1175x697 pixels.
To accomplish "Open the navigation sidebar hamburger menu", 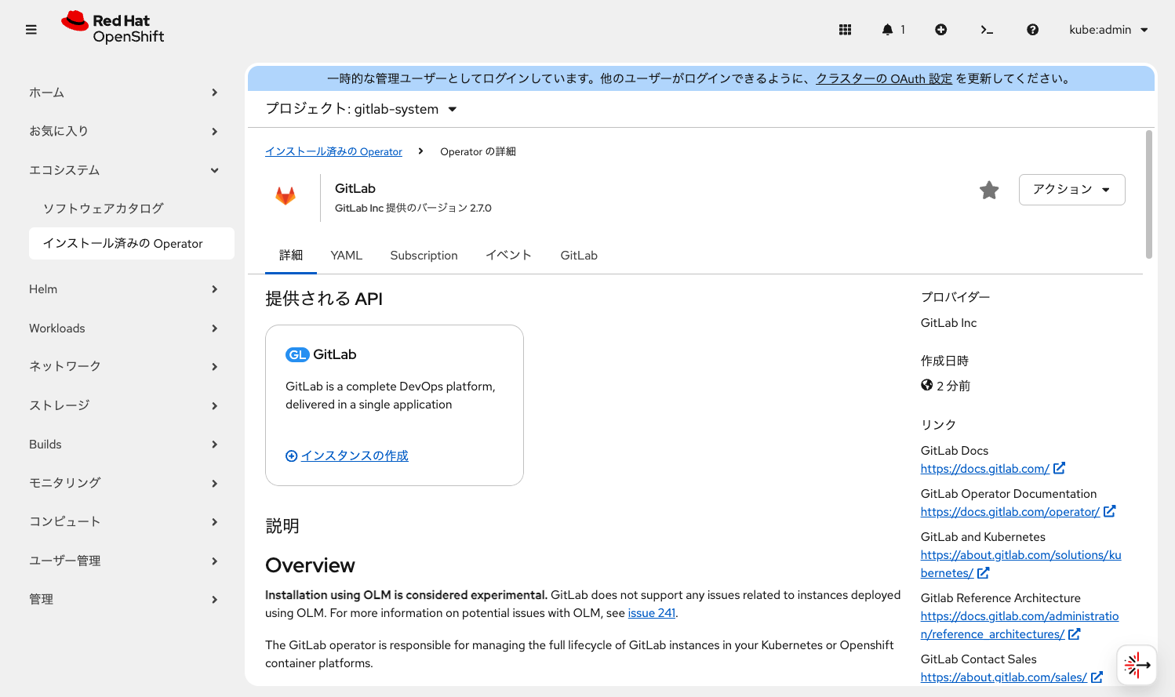I will (31, 29).
